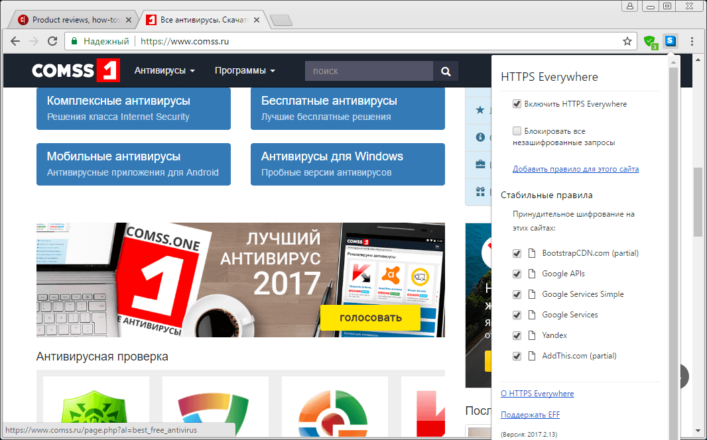
Task: Click the COMSS 1 site logo
Action: point(76,71)
